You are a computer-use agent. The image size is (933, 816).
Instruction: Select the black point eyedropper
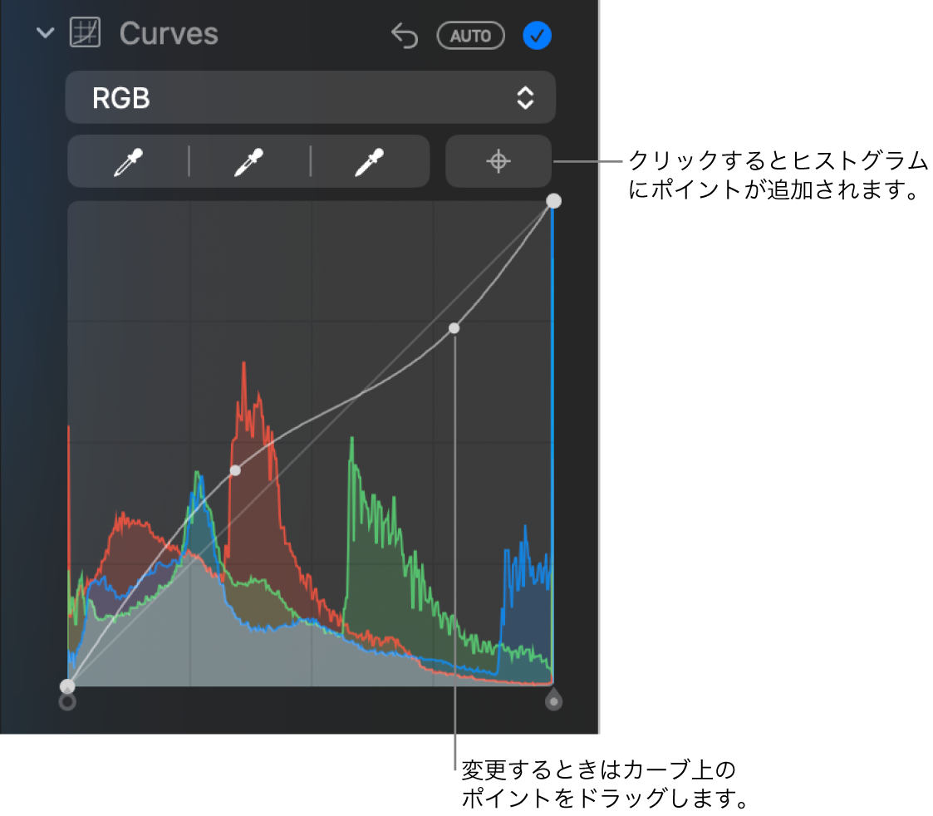point(128,162)
